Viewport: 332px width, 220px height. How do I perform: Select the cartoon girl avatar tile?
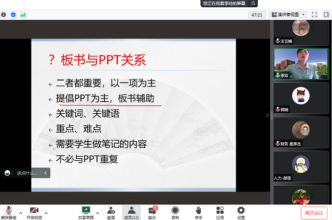point(301,98)
